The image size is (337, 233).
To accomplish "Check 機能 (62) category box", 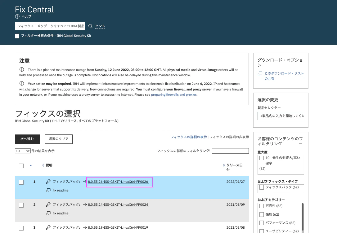I will (262, 214).
